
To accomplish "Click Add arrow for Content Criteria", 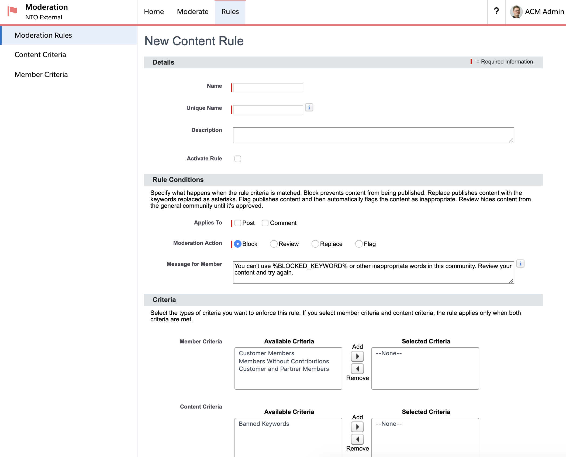I will pyautogui.click(x=357, y=427).
